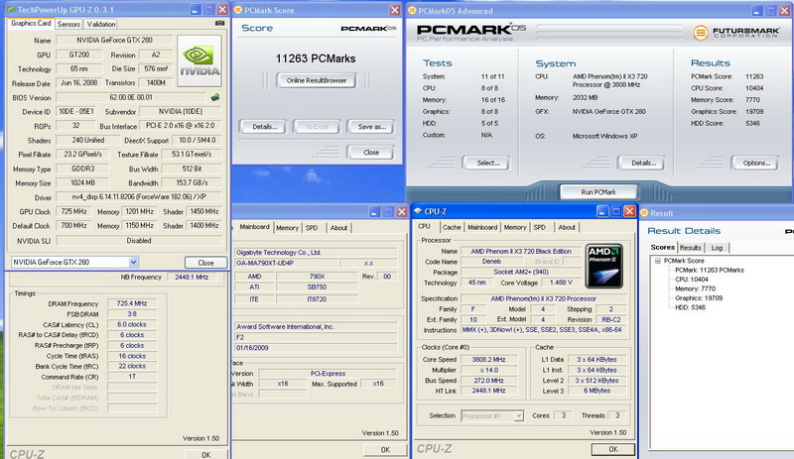Screen dimensions: 794x459
Task: Click Options... under Results in PCMark05
Action: point(755,163)
